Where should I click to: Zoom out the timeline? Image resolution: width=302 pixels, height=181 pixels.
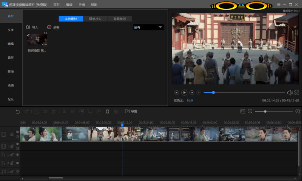250,112
